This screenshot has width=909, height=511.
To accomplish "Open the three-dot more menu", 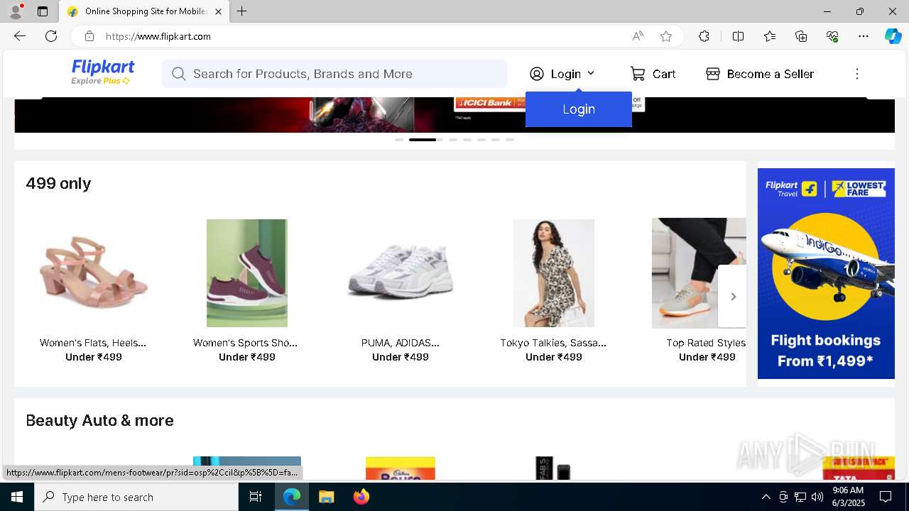I will point(857,74).
